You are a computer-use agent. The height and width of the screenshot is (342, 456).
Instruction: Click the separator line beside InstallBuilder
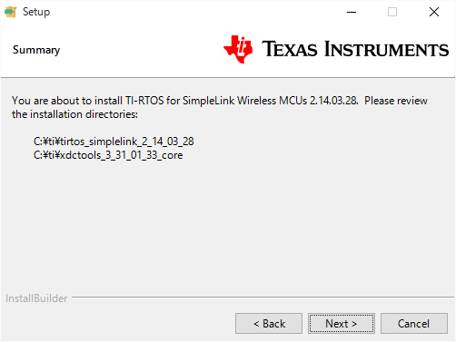(x=263, y=298)
